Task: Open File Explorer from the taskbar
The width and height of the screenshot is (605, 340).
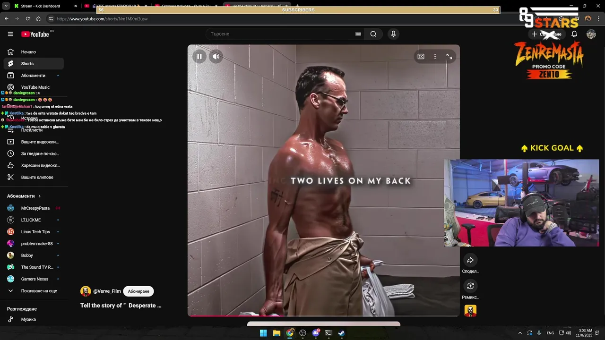Action: pos(277,333)
